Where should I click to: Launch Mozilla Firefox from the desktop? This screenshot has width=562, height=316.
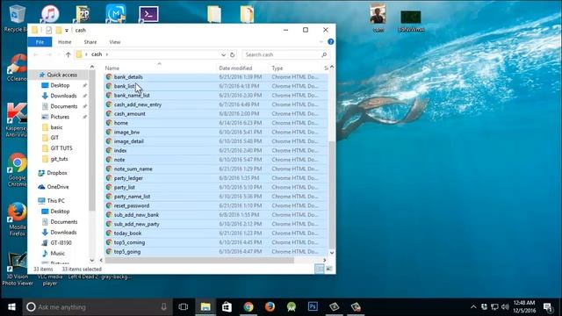18,219
